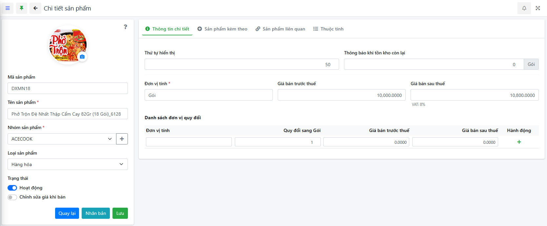The image size is (547, 226).
Task: Click the blue Quay lại button
Action: [x=67, y=213]
